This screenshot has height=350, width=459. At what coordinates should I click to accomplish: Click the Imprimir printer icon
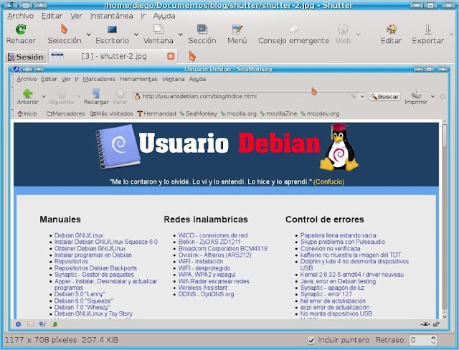coord(416,93)
